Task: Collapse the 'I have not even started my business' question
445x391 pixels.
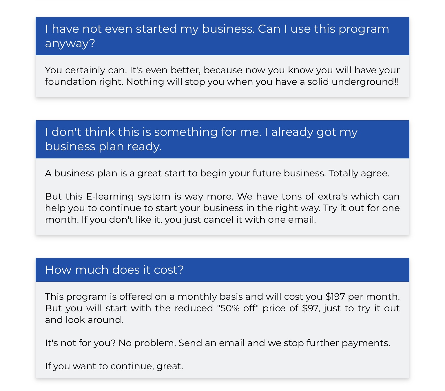Action: tap(222, 36)
